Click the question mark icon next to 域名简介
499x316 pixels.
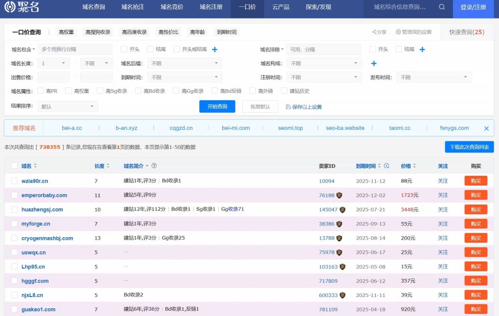pos(154,166)
